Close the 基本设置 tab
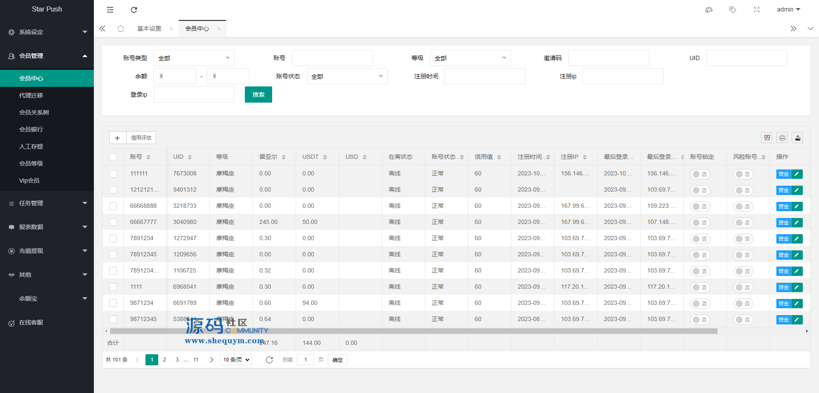 pyautogui.click(x=171, y=29)
